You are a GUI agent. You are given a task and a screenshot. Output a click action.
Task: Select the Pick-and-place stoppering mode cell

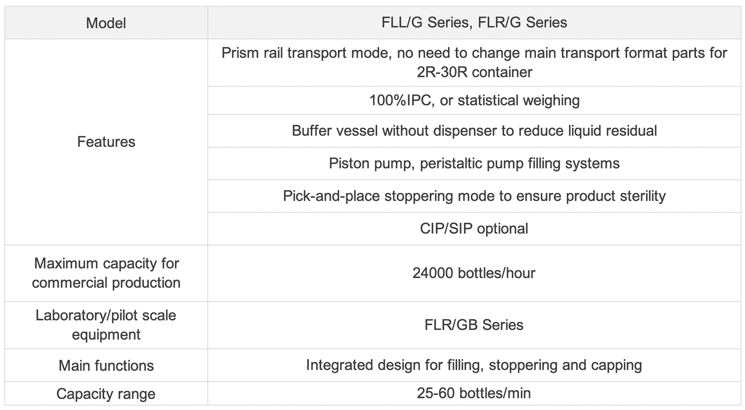pos(474,196)
